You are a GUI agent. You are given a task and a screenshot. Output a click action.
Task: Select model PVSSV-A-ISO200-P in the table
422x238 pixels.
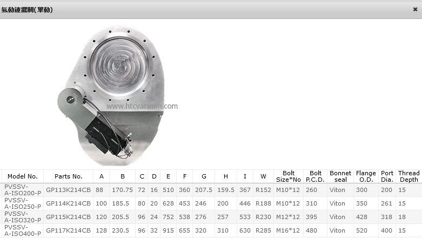tap(23, 190)
